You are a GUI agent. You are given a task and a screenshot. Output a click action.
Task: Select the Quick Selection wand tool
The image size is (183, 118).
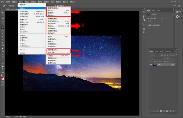point(3,22)
